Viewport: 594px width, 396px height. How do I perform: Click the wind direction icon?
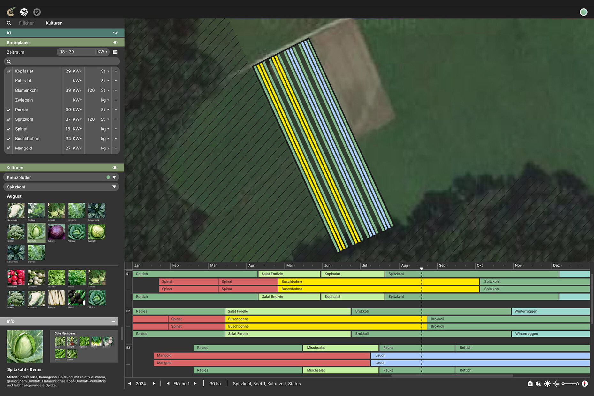click(556, 384)
